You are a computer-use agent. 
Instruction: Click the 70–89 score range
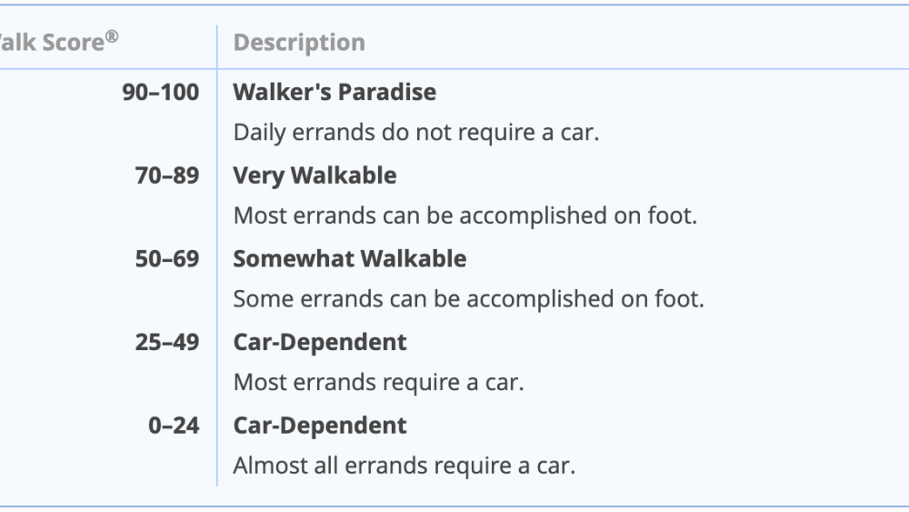click(166, 176)
